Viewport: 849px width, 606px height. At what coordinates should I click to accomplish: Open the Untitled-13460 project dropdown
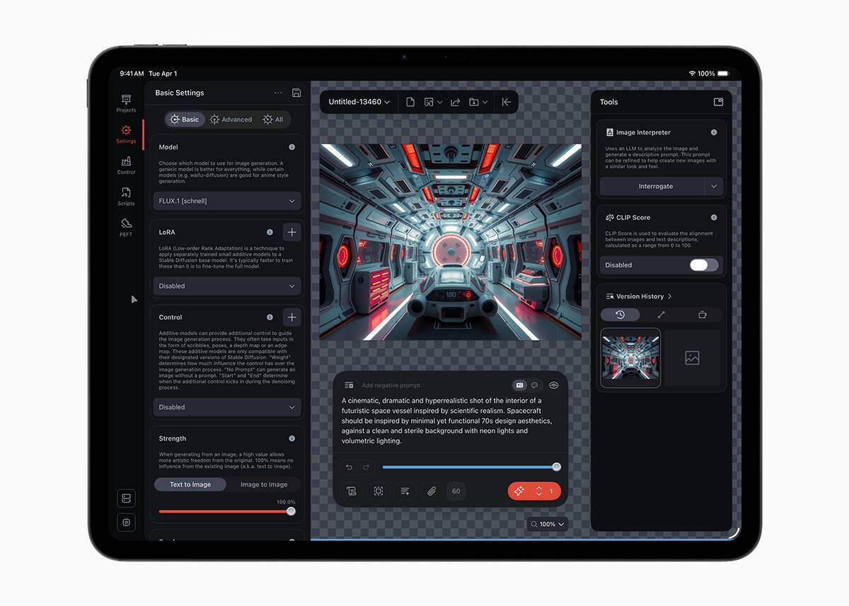click(x=359, y=102)
